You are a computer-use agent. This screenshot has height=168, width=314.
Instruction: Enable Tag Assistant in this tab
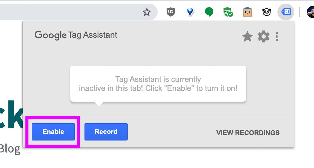coord(53,132)
